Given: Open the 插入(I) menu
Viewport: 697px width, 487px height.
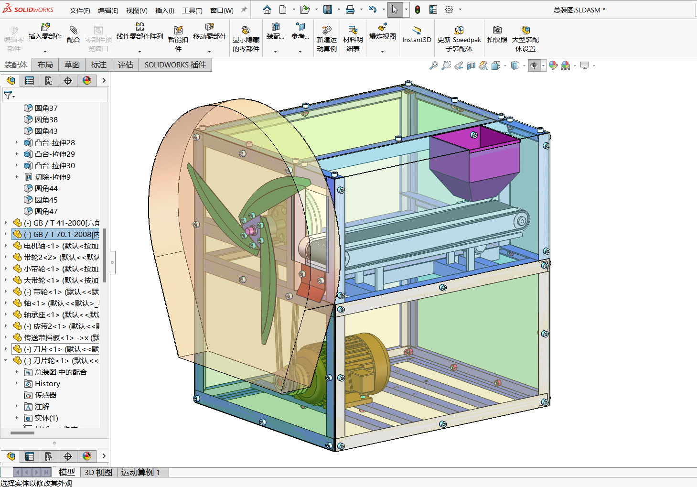Looking at the screenshot, I should [x=165, y=10].
